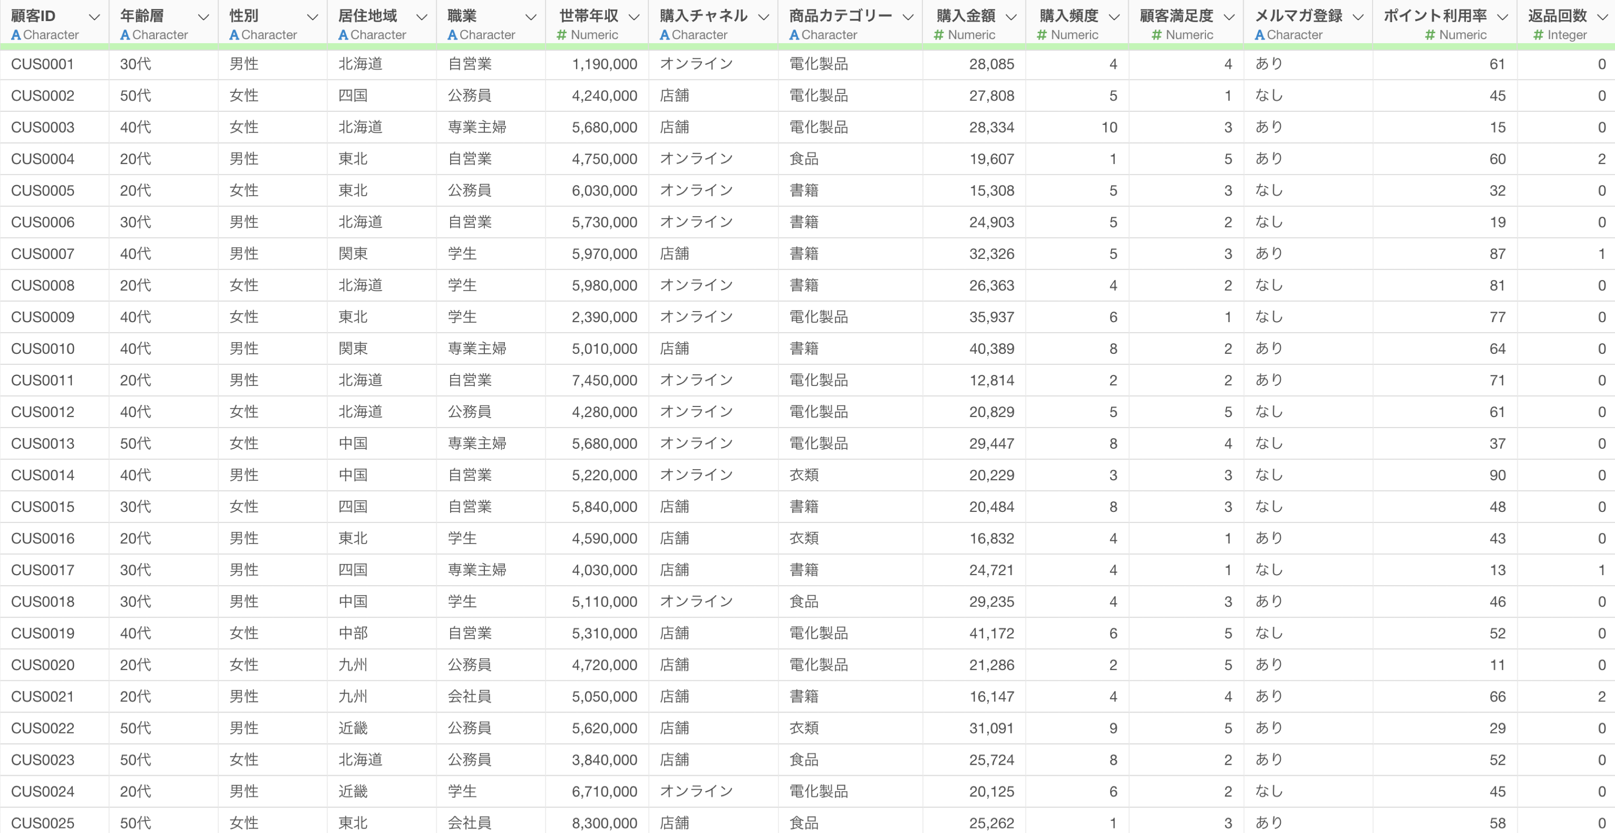1615x833 pixels.
Task: Click the Character type icon under 職業
Action: [x=452, y=35]
